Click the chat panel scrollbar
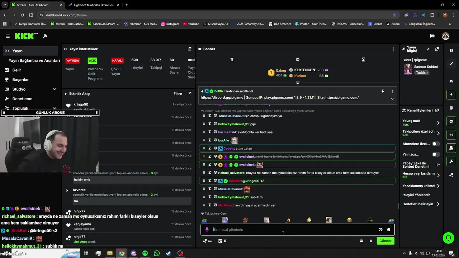 398,206
